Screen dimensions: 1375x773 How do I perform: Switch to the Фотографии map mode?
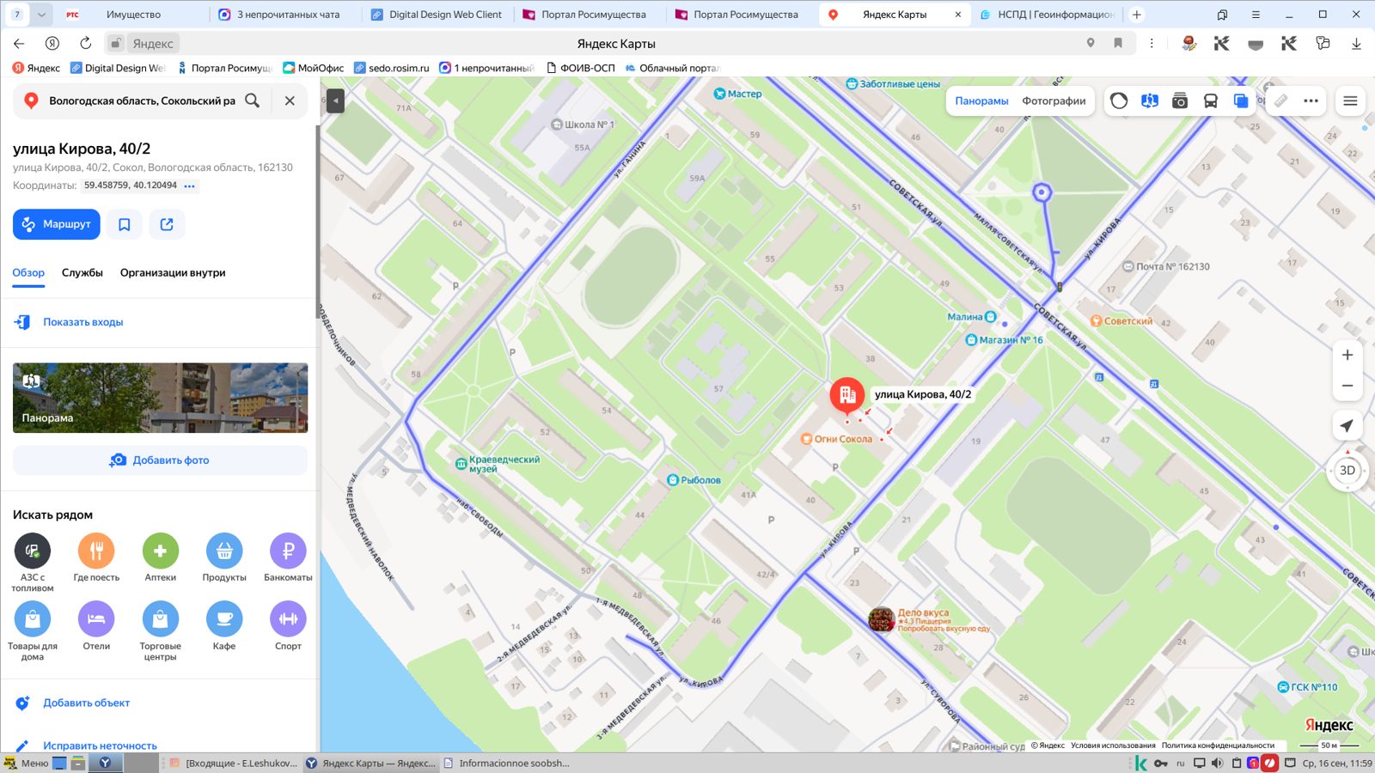(x=1054, y=100)
